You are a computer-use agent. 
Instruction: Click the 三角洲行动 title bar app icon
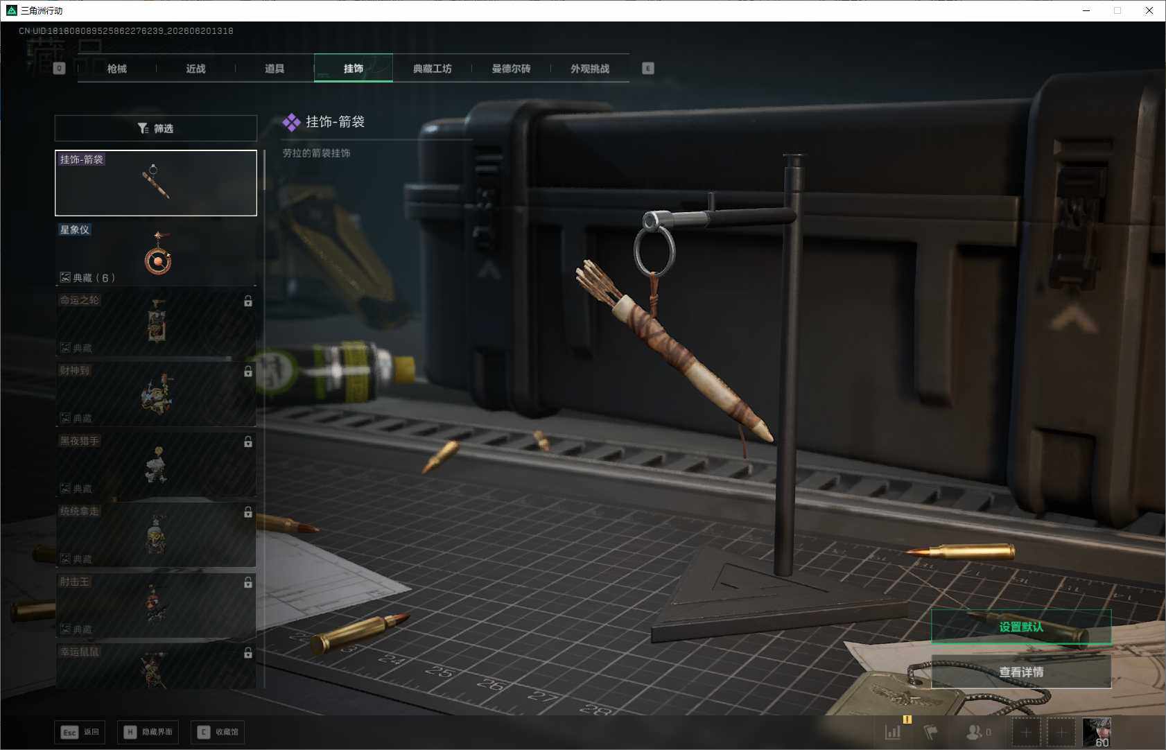pyautogui.click(x=11, y=10)
